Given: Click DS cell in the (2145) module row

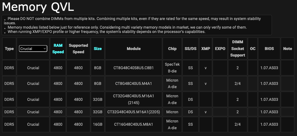Looking at the screenshot, I should point(191,99).
